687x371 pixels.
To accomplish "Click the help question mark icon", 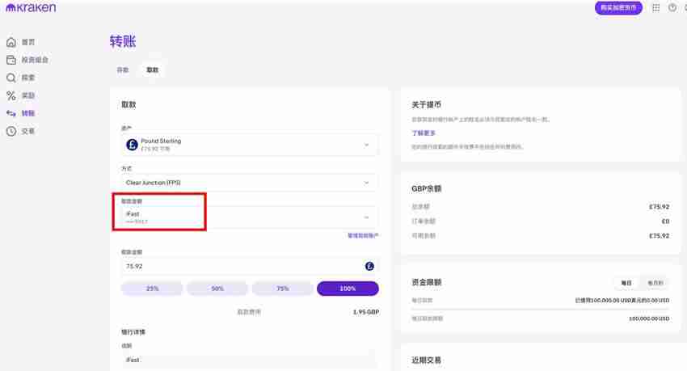I will [x=672, y=8].
